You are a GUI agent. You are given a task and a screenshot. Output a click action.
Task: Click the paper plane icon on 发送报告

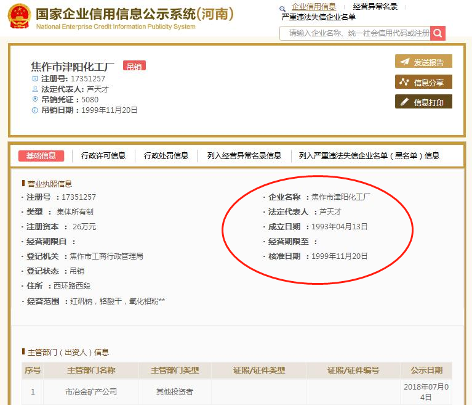coord(404,62)
